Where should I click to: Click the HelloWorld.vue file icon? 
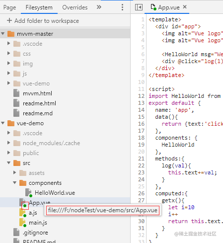point(28,193)
